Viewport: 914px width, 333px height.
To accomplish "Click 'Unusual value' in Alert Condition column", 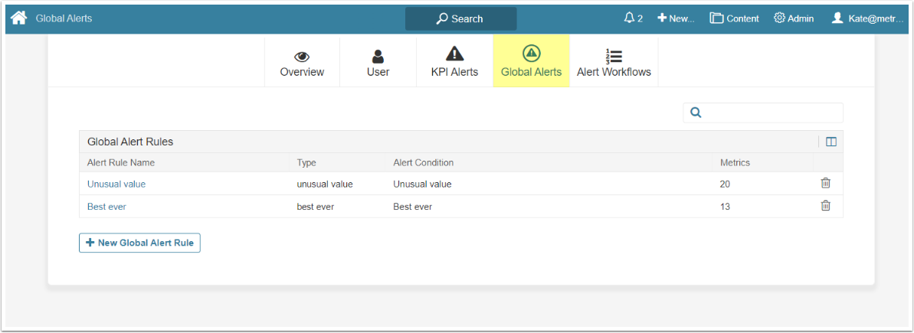I will [423, 184].
